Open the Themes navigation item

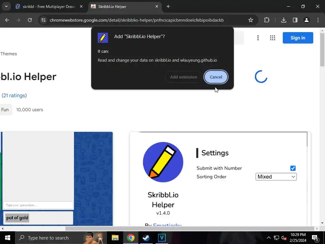click(x=9, y=54)
